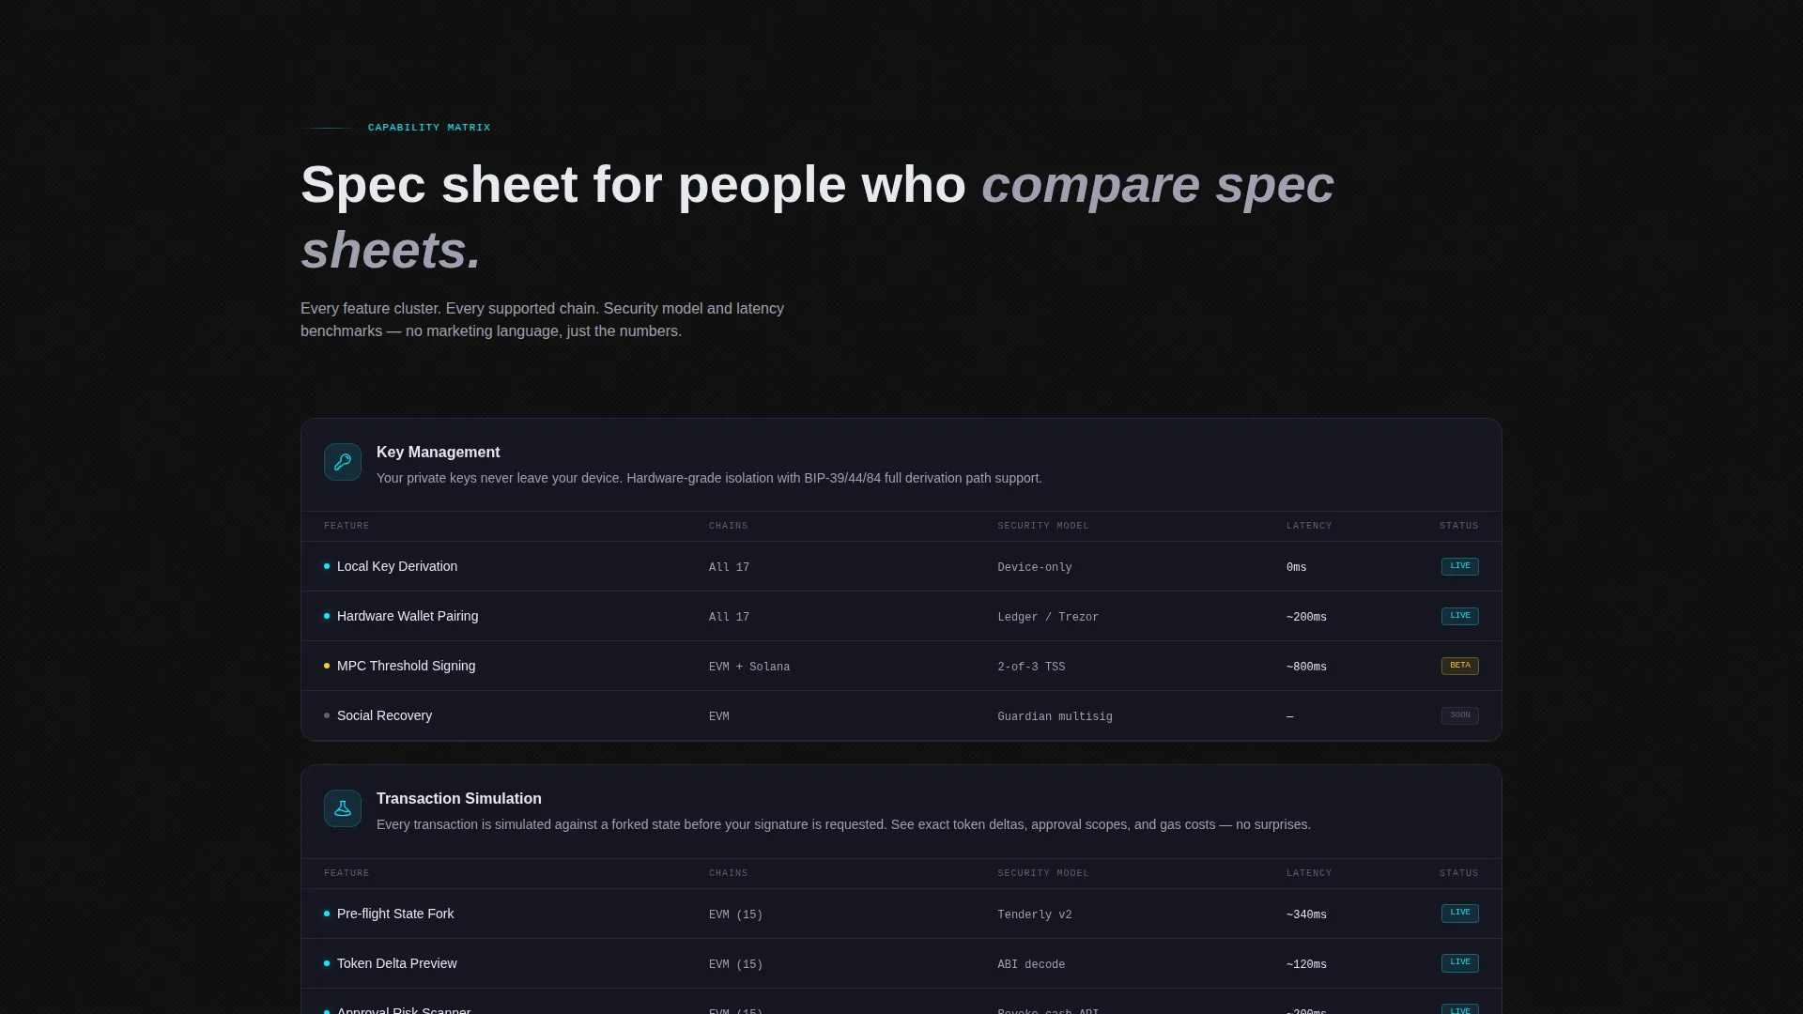Click 'CHAINS' column header in Key Management
This screenshot has width=1803, height=1014.
click(729, 526)
